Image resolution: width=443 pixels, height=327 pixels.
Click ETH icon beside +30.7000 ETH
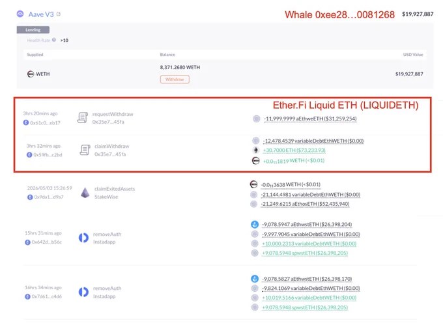click(255, 150)
